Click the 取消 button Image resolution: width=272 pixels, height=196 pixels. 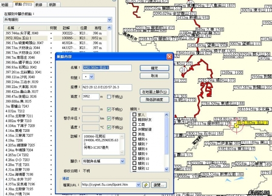pyautogui.click(x=154, y=76)
